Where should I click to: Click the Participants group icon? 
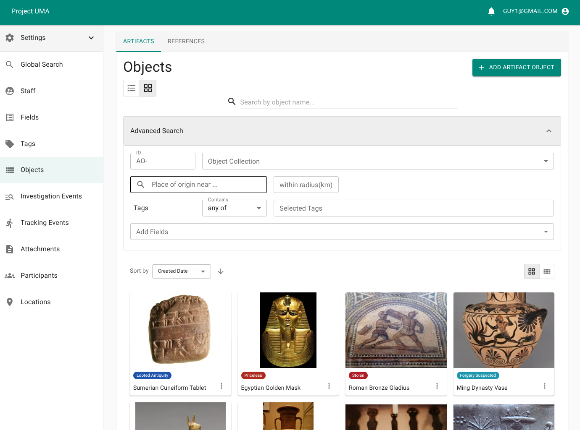(x=10, y=276)
